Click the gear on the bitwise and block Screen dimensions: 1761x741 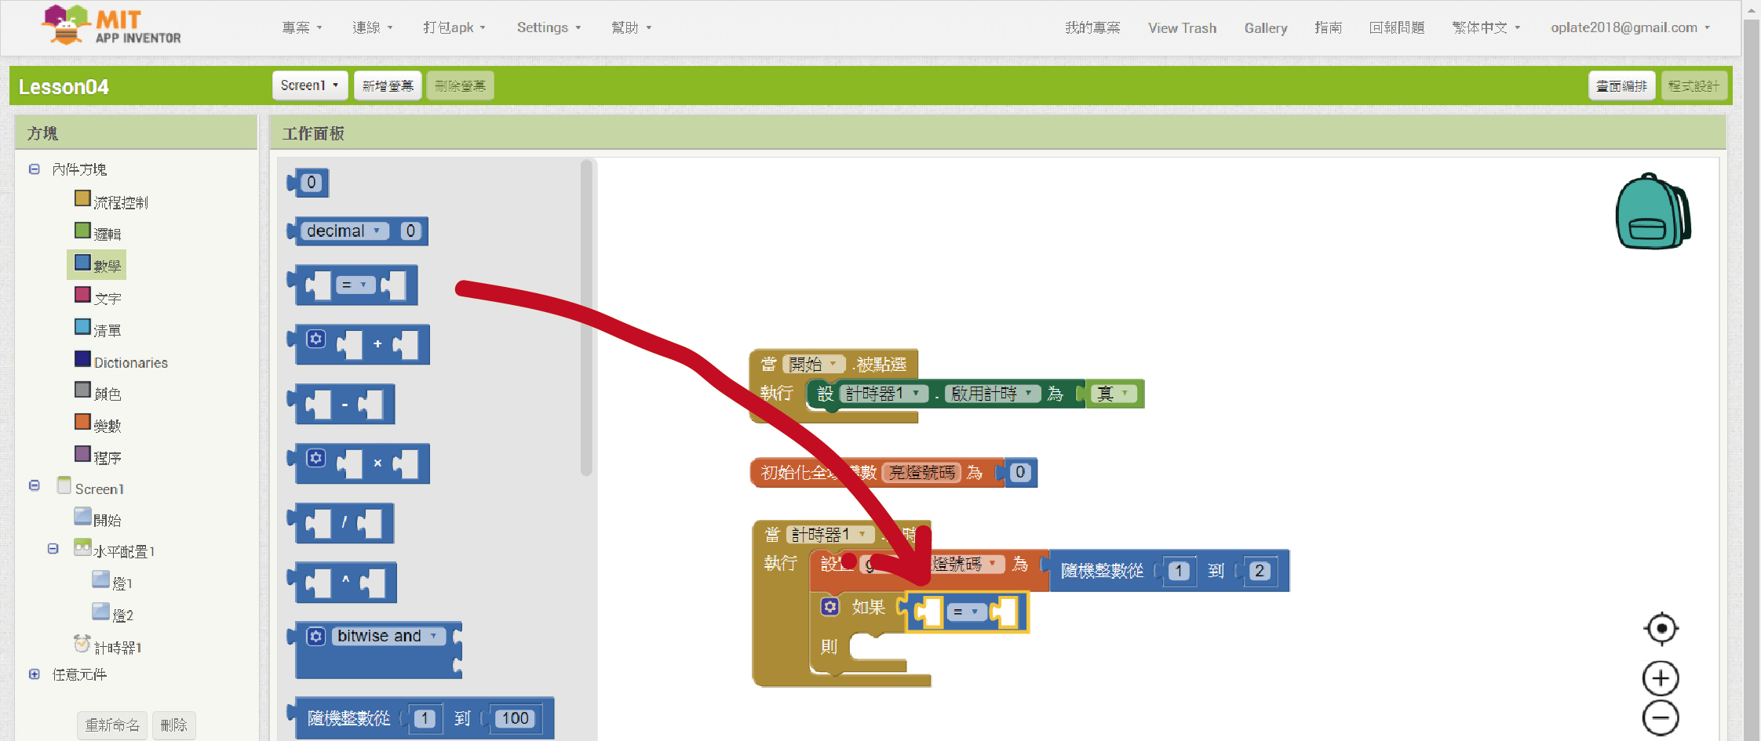tap(315, 636)
